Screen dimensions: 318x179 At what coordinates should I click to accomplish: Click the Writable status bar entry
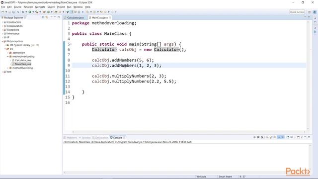[x=201, y=177]
